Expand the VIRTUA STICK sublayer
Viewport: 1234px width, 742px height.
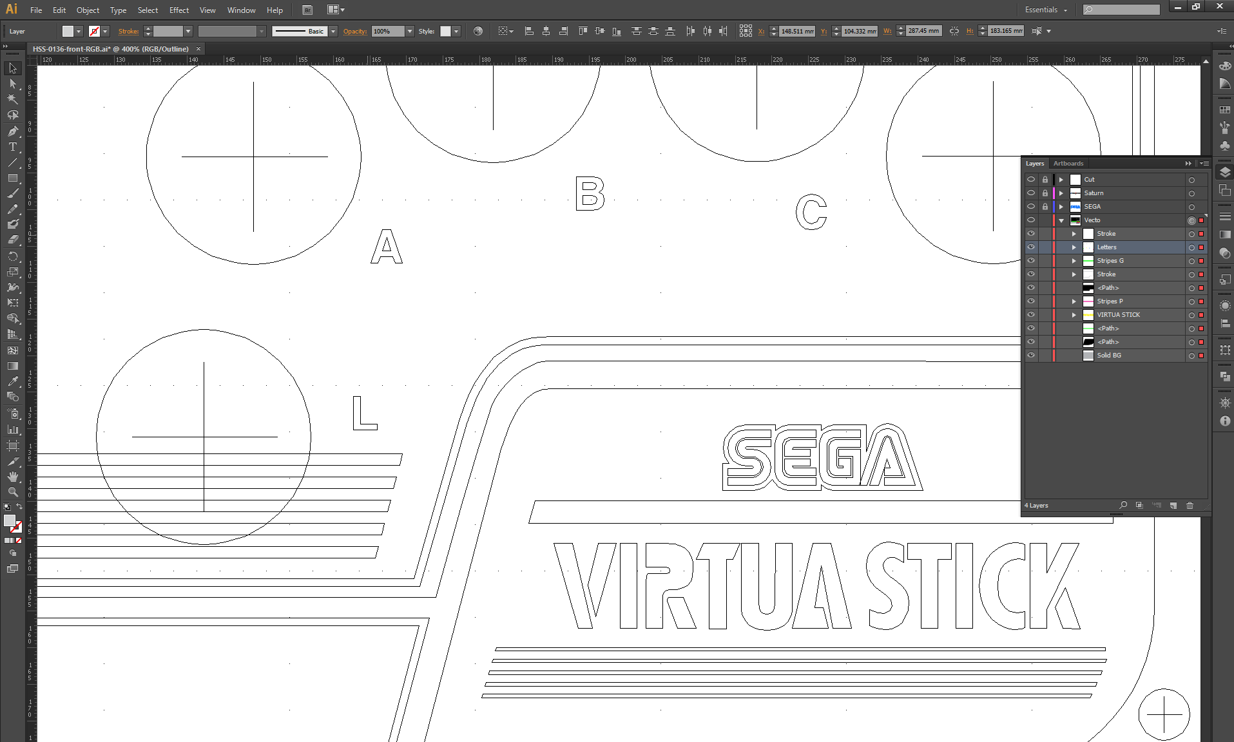(1074, 315)
